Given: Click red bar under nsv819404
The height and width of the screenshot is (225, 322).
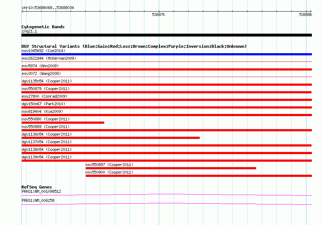Looking at the screenshot, I should pos(166,115).
